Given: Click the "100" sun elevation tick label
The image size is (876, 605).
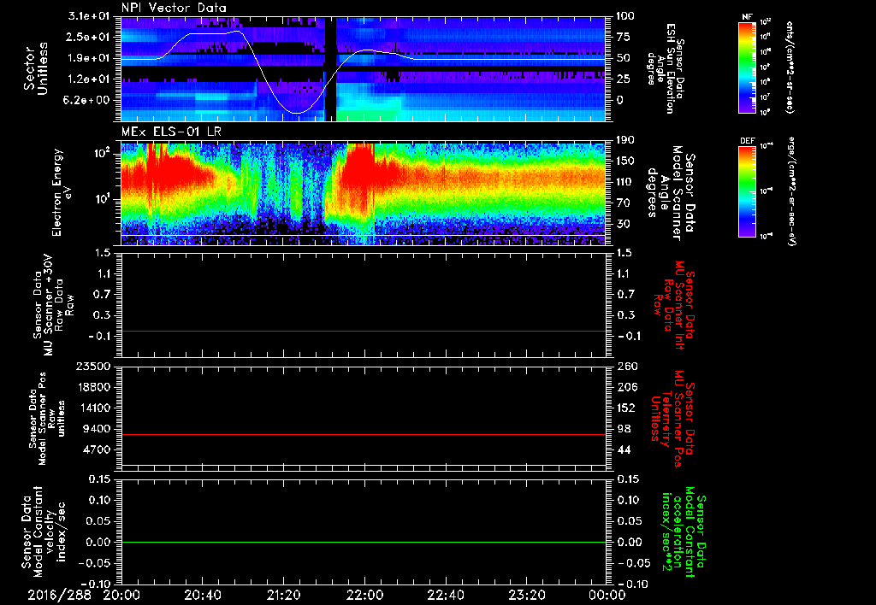Looking at the screenshot, I should click(625, 16).
